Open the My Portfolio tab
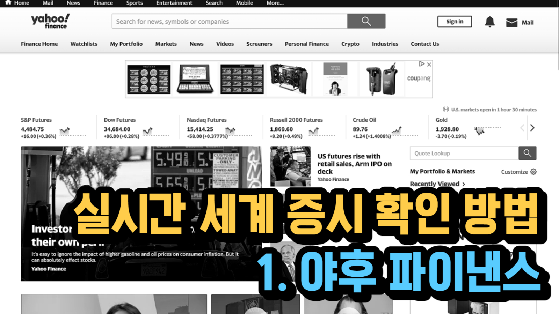This screenshot has width=559, height=314. pos(126,44)
